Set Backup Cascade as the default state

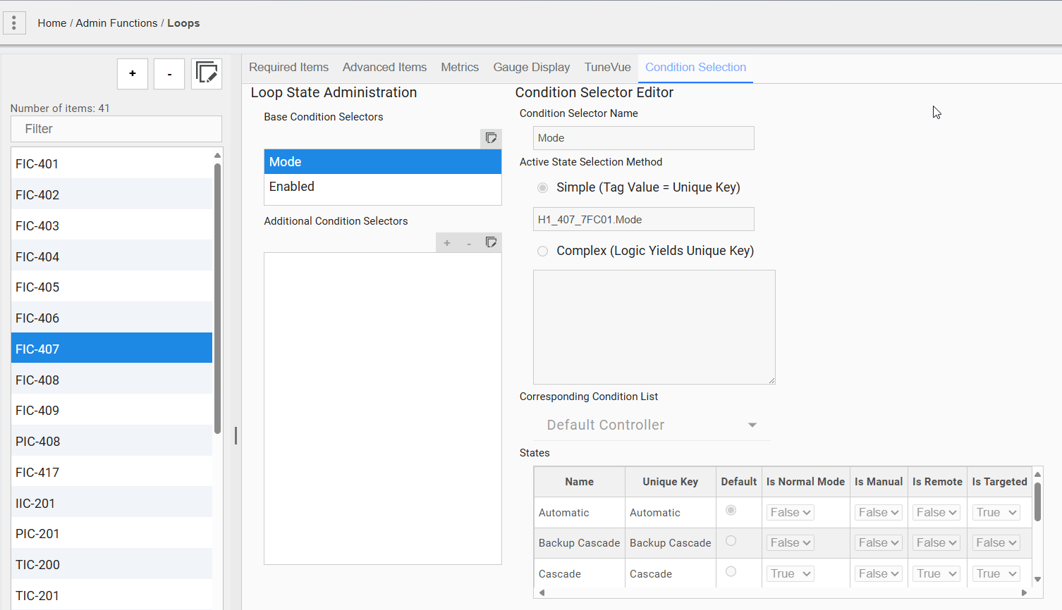pyautogui.click(x=731, y=541)
